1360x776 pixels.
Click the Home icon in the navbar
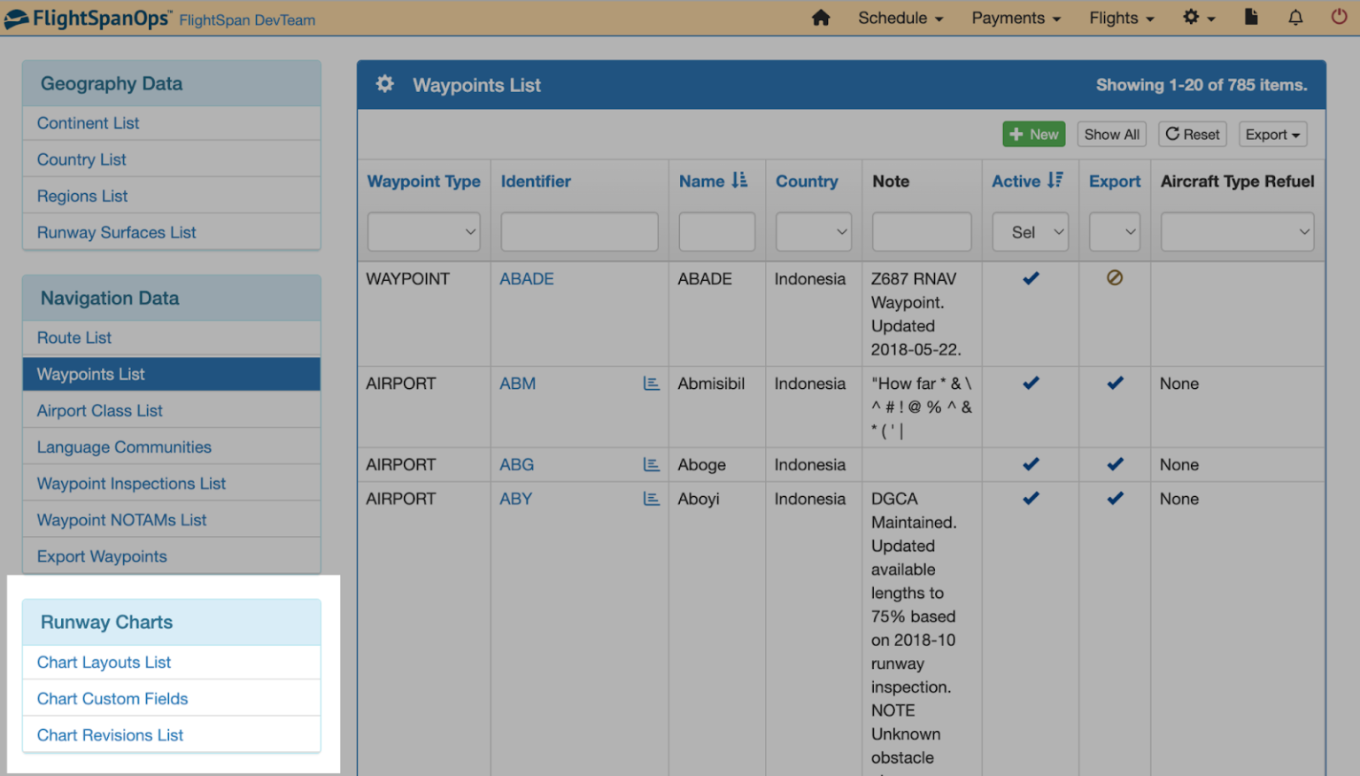click(821, 17)
